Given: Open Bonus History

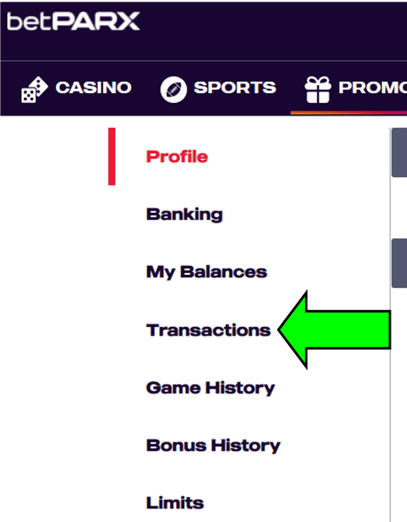Looking at the screenshot, I should pos(214,446).
